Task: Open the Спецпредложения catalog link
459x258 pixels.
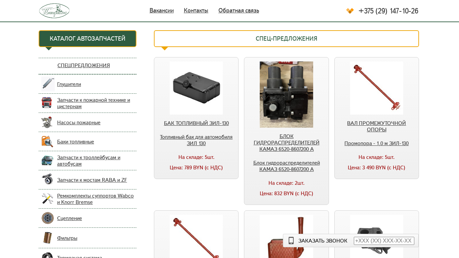Action: 84,65
